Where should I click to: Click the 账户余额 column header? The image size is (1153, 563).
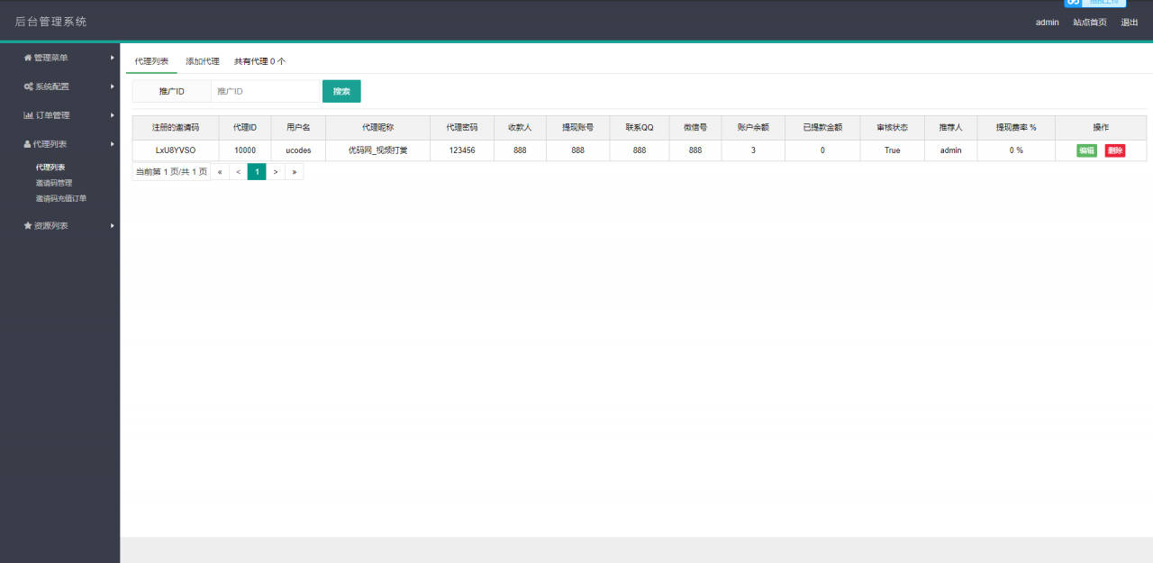pyautogui.click(x=753, y=128)
